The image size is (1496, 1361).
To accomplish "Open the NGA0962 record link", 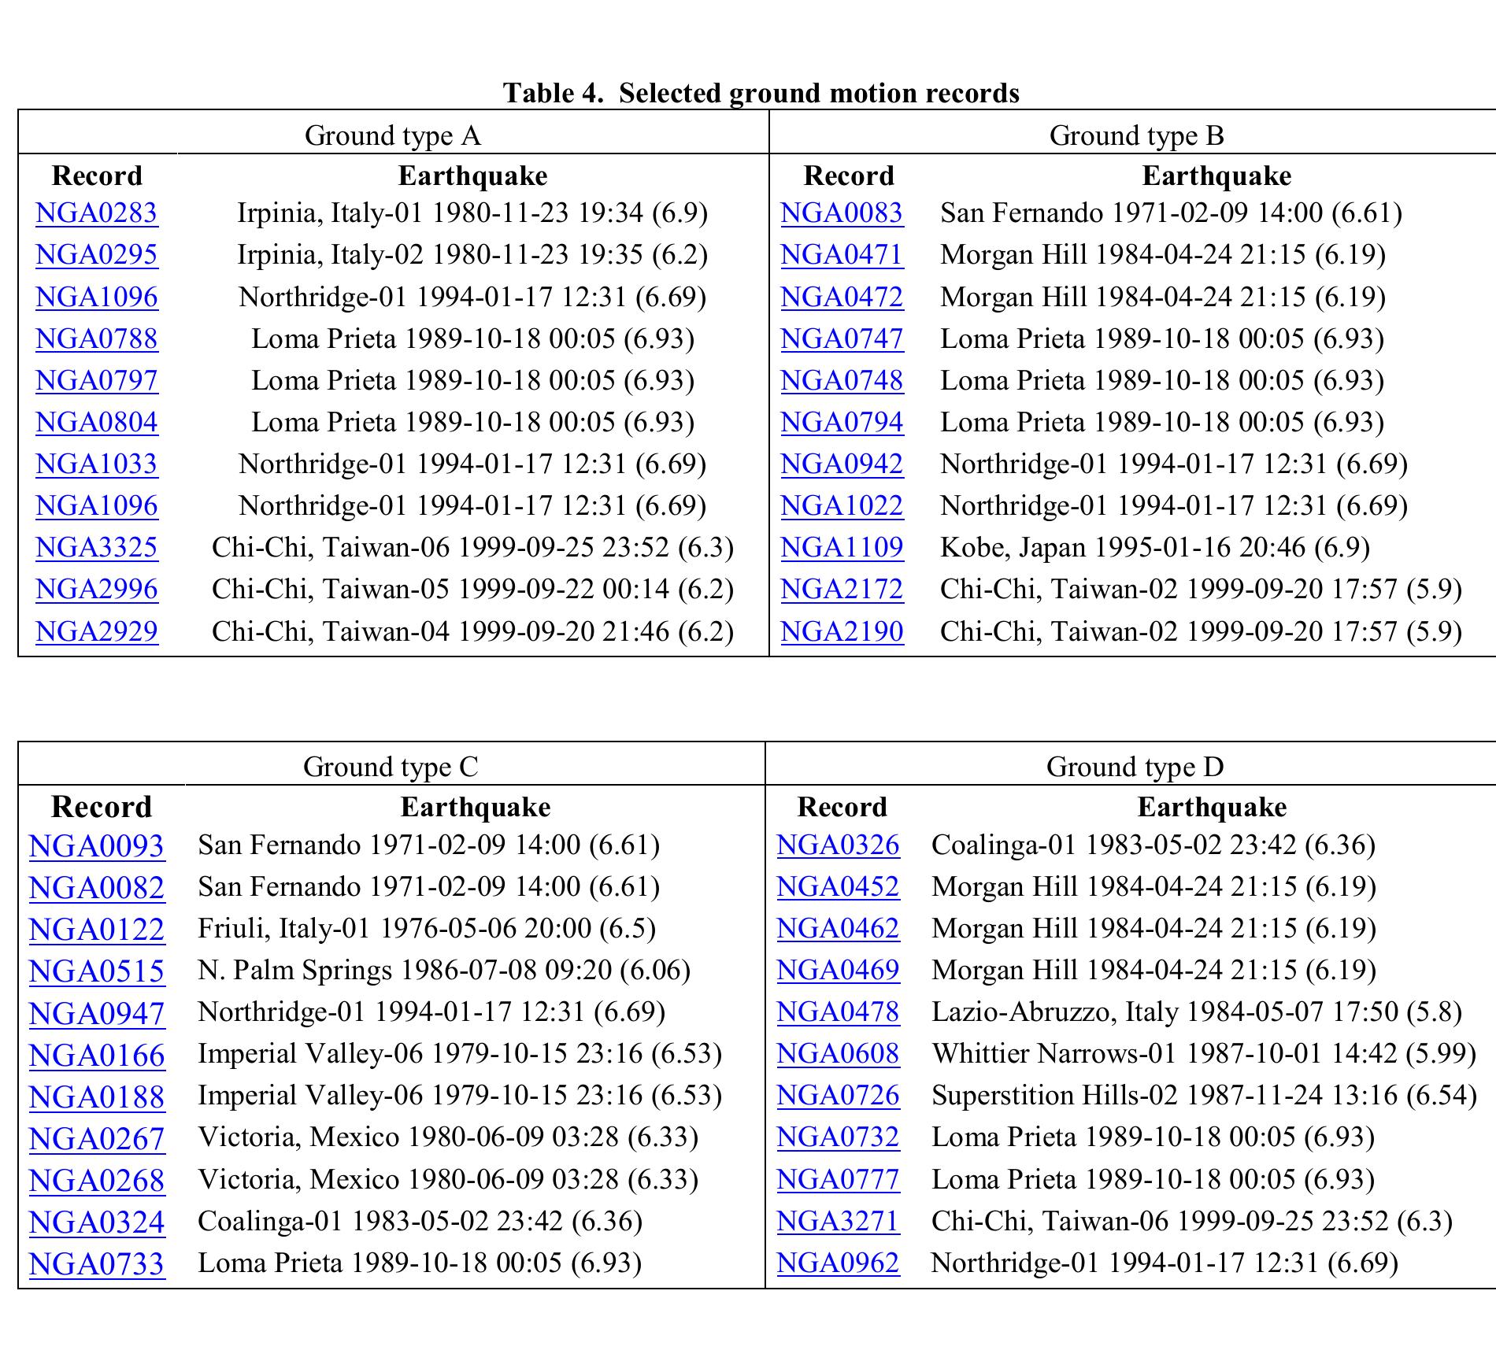I will pyautogui.click(x=838, y=1263).
